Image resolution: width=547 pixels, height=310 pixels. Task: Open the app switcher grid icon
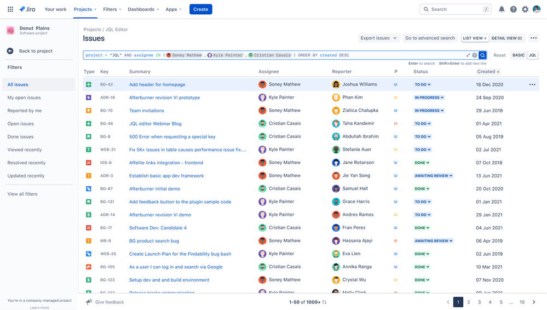10,9
